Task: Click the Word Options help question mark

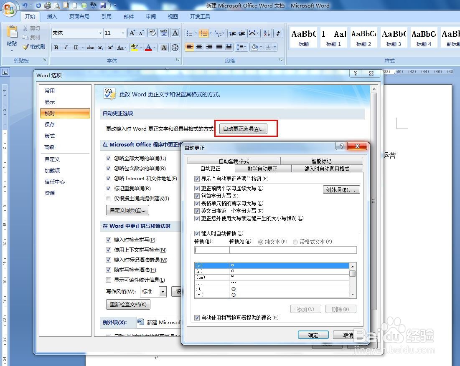Action: [355, 73]
